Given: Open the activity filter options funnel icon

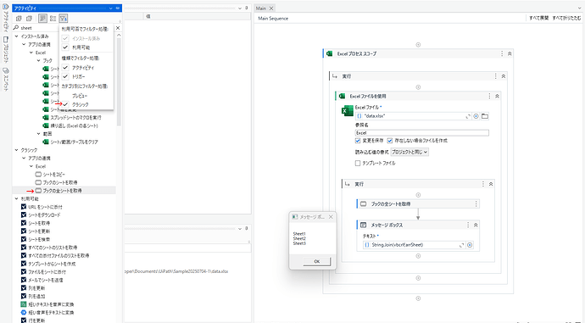Looking at the screenshot, I should 63,19.
